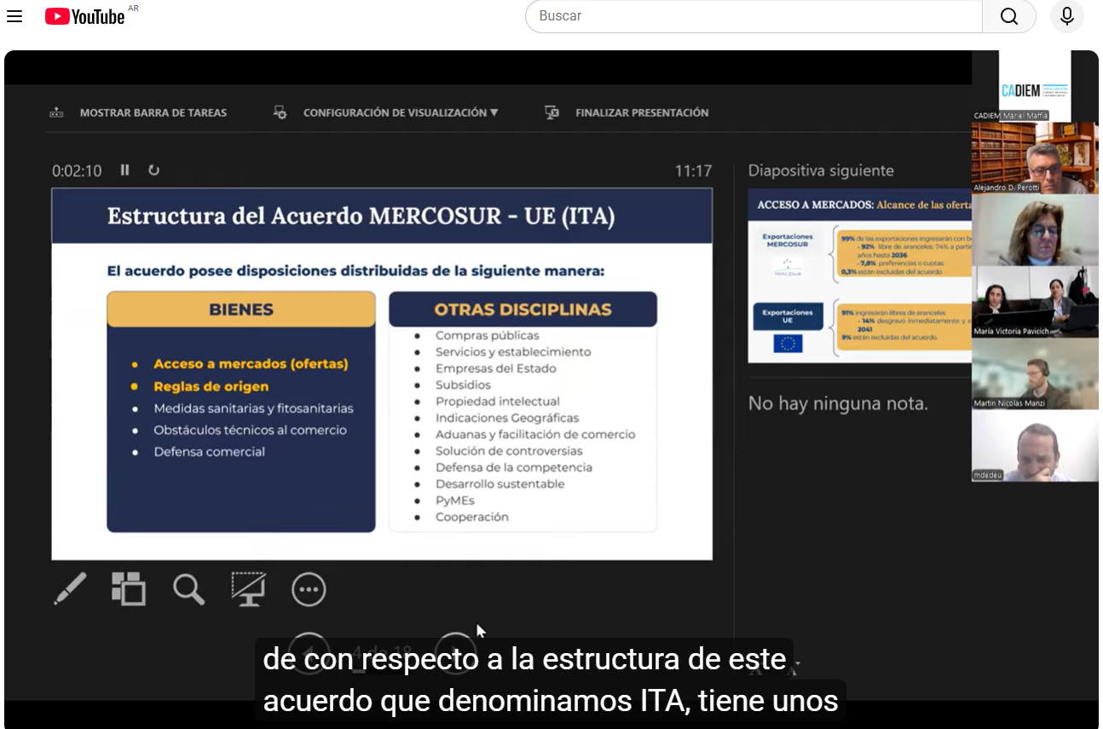Click 'Compras públicas' list item
This screenshot has height=729, width=1103.
tap(488, 335)
